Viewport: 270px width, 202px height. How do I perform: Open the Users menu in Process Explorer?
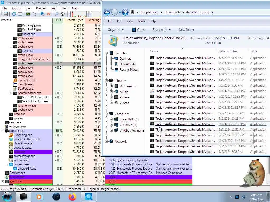(64, 8)
